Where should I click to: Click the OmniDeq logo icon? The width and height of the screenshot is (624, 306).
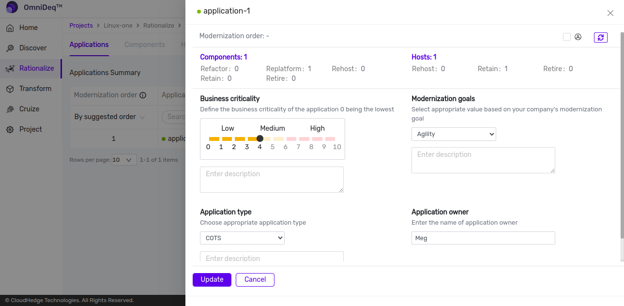(12, 7)
